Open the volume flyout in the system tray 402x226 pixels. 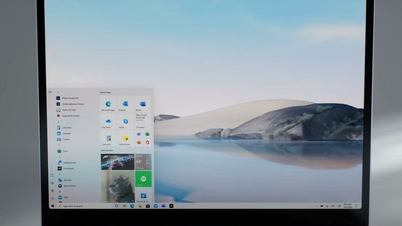click(333, 206)
